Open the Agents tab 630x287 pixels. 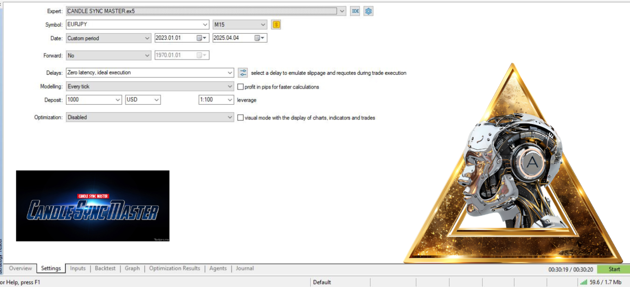coord(218,268)
